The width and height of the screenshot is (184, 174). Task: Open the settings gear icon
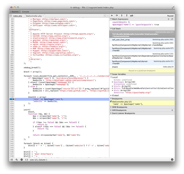[x=172, y=159]
